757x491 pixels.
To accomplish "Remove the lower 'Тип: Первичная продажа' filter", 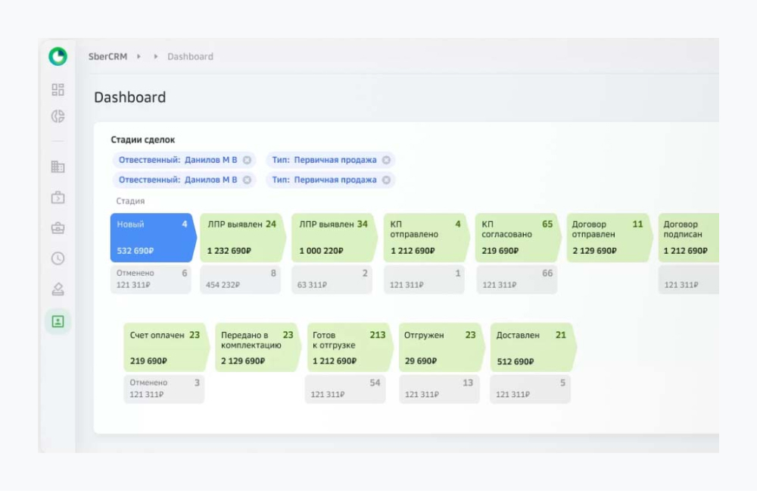I will [386, 180].
